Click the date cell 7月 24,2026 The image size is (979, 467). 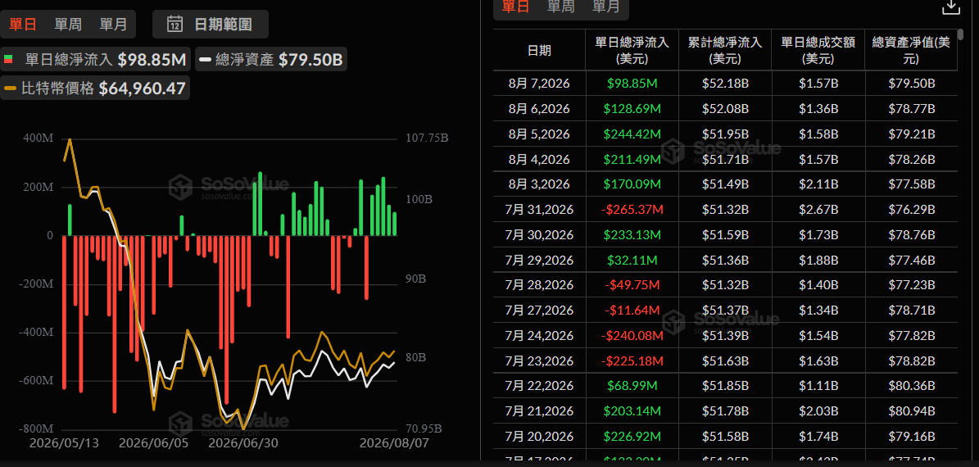tap(539, 335)
